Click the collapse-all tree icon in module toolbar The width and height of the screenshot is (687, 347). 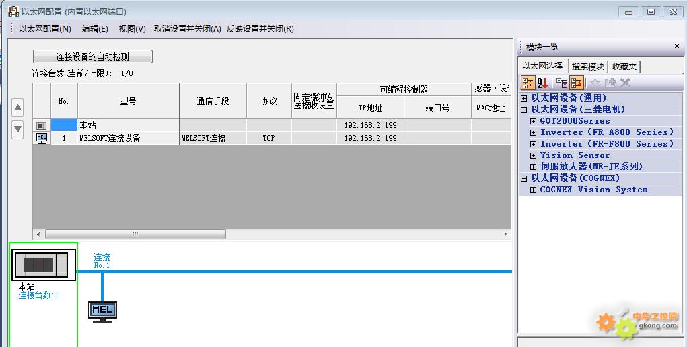pos(577,82)
